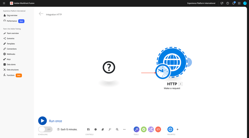Click the Auto-align magic wand icon
The width and height of the screenshot is (249, 138).
[110, 129]
